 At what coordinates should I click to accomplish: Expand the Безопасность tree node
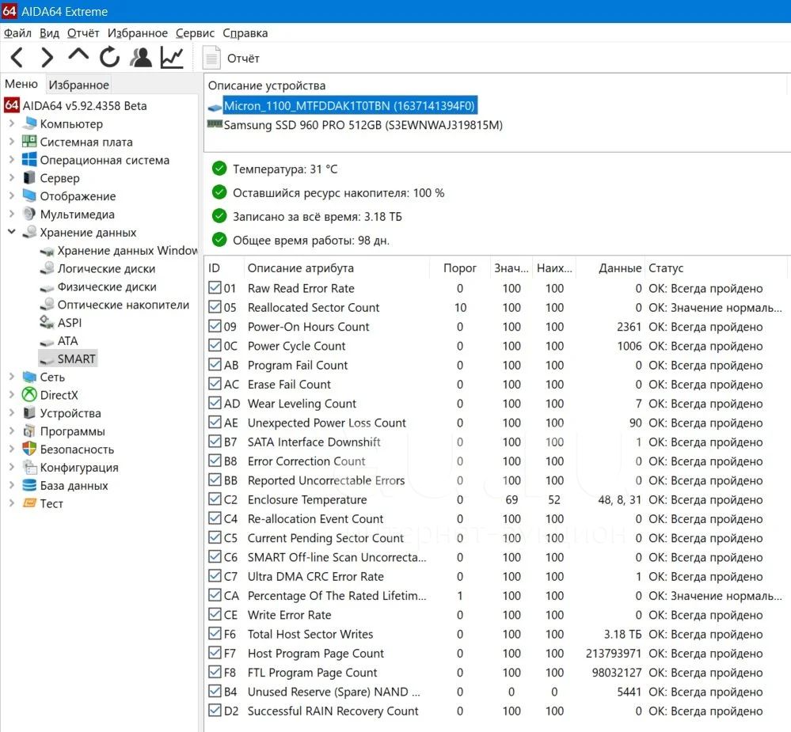pos(12,449)
